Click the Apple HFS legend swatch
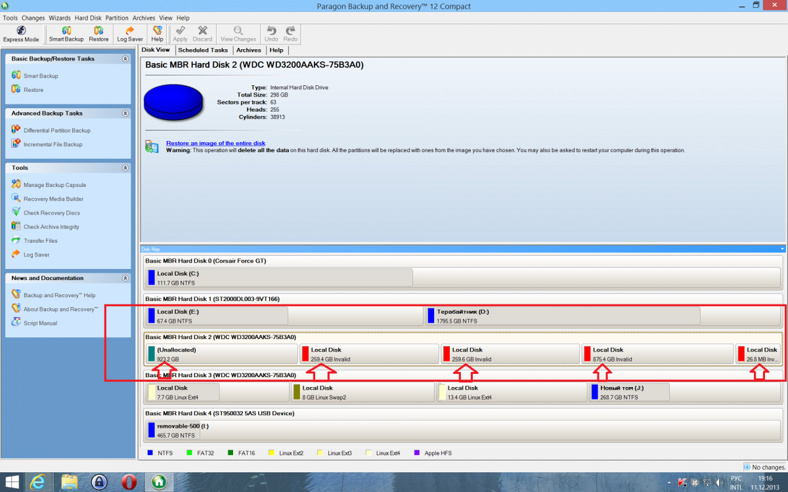 pos(418,453)
